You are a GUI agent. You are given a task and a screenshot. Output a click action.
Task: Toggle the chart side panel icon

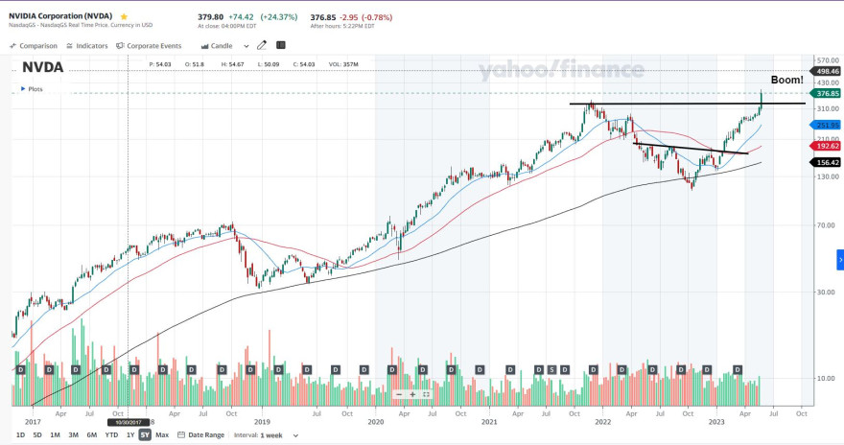tap(280, 45)
